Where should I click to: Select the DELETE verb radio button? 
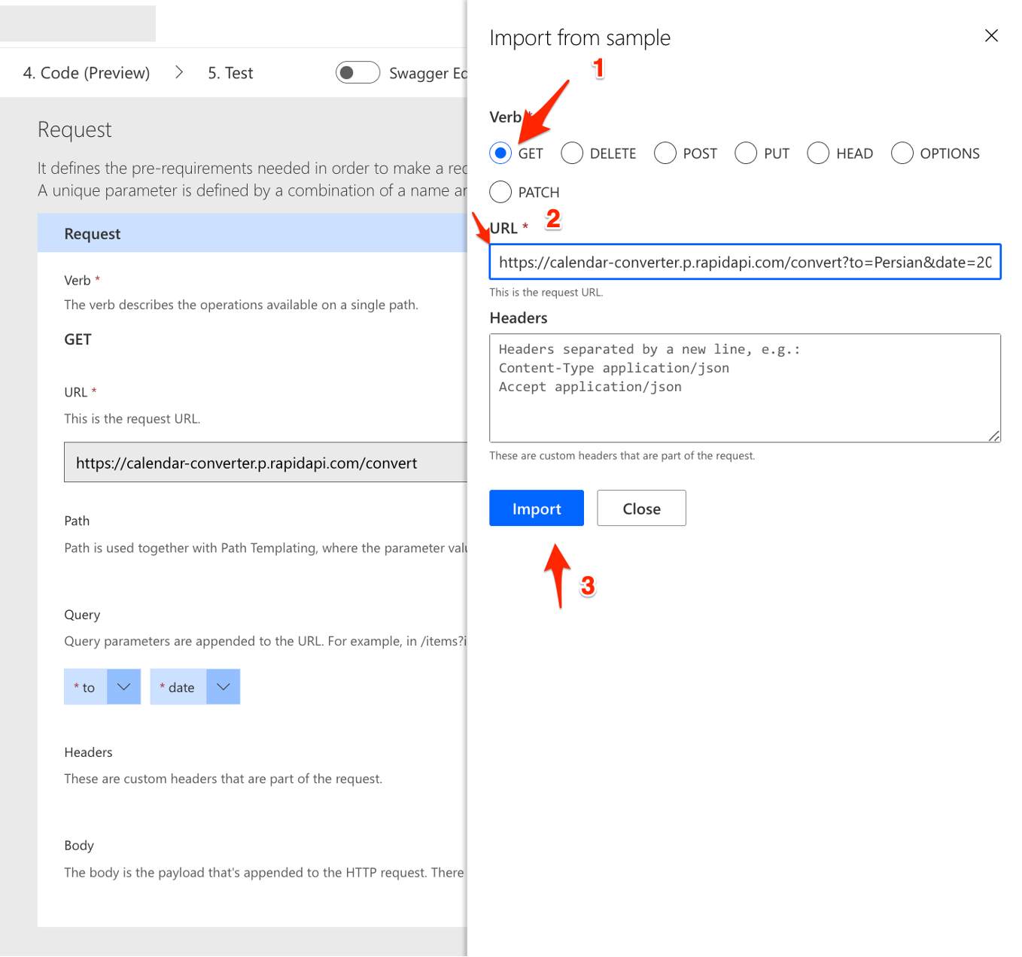pyautogui.click(x=571, y=153)
